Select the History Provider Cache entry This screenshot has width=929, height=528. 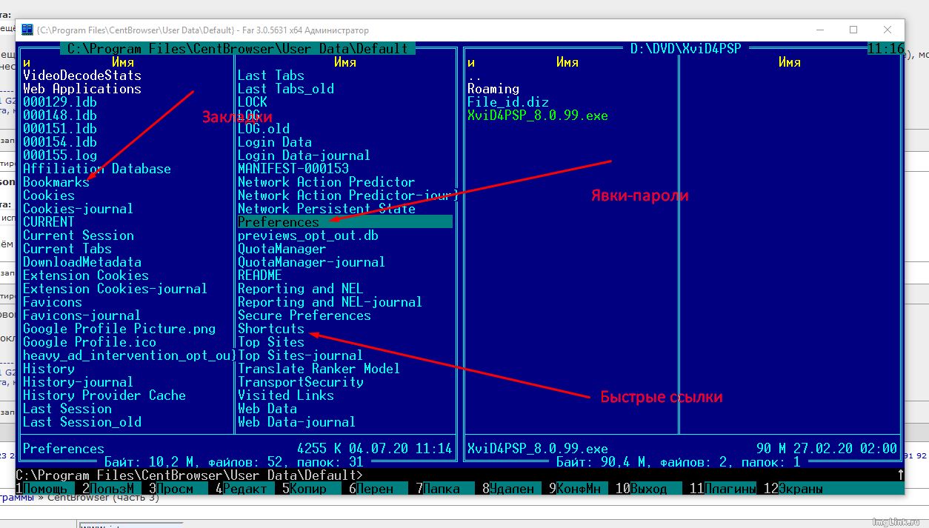(104, 395)
